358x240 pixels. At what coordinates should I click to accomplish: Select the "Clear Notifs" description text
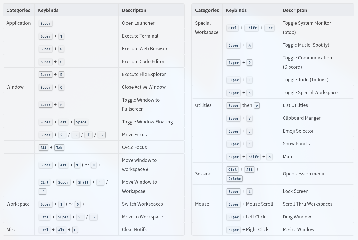point(134,229)
